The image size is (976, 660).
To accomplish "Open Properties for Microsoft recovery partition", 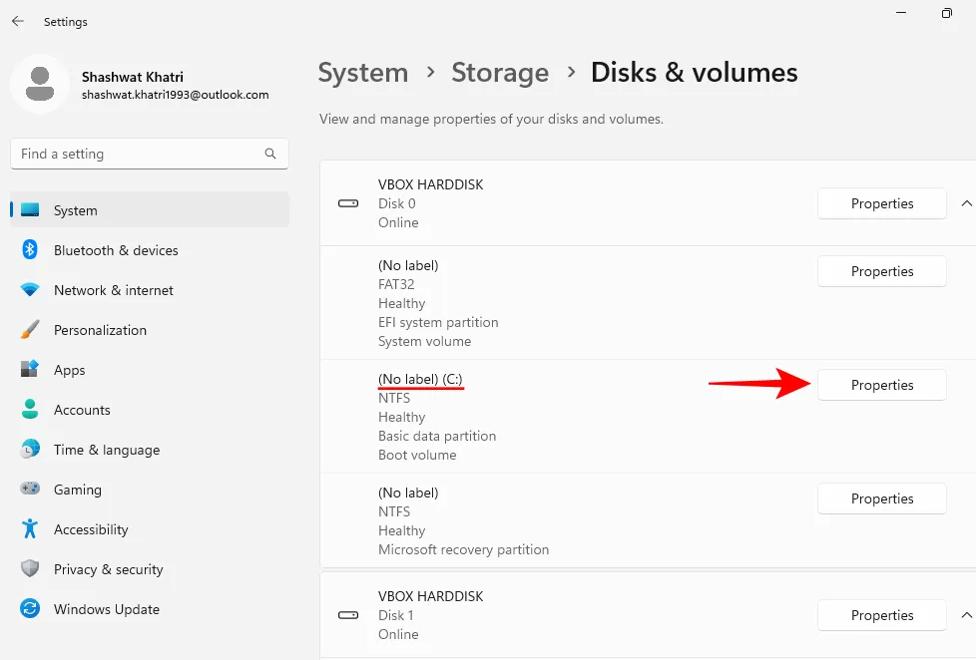I will (882, 498).
